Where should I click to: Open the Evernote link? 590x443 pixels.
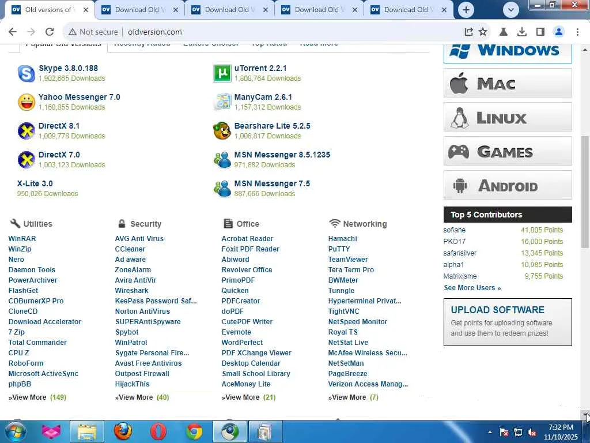pyautogui.click(x=236, y=332)
